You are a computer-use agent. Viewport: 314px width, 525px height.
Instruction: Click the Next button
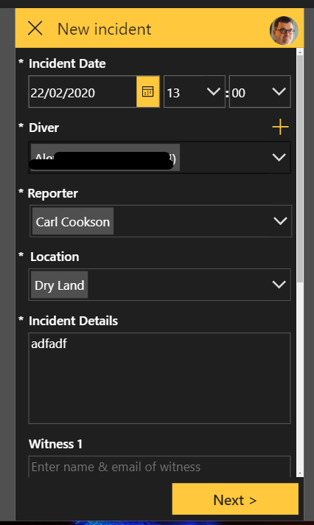tap(235, 499)
